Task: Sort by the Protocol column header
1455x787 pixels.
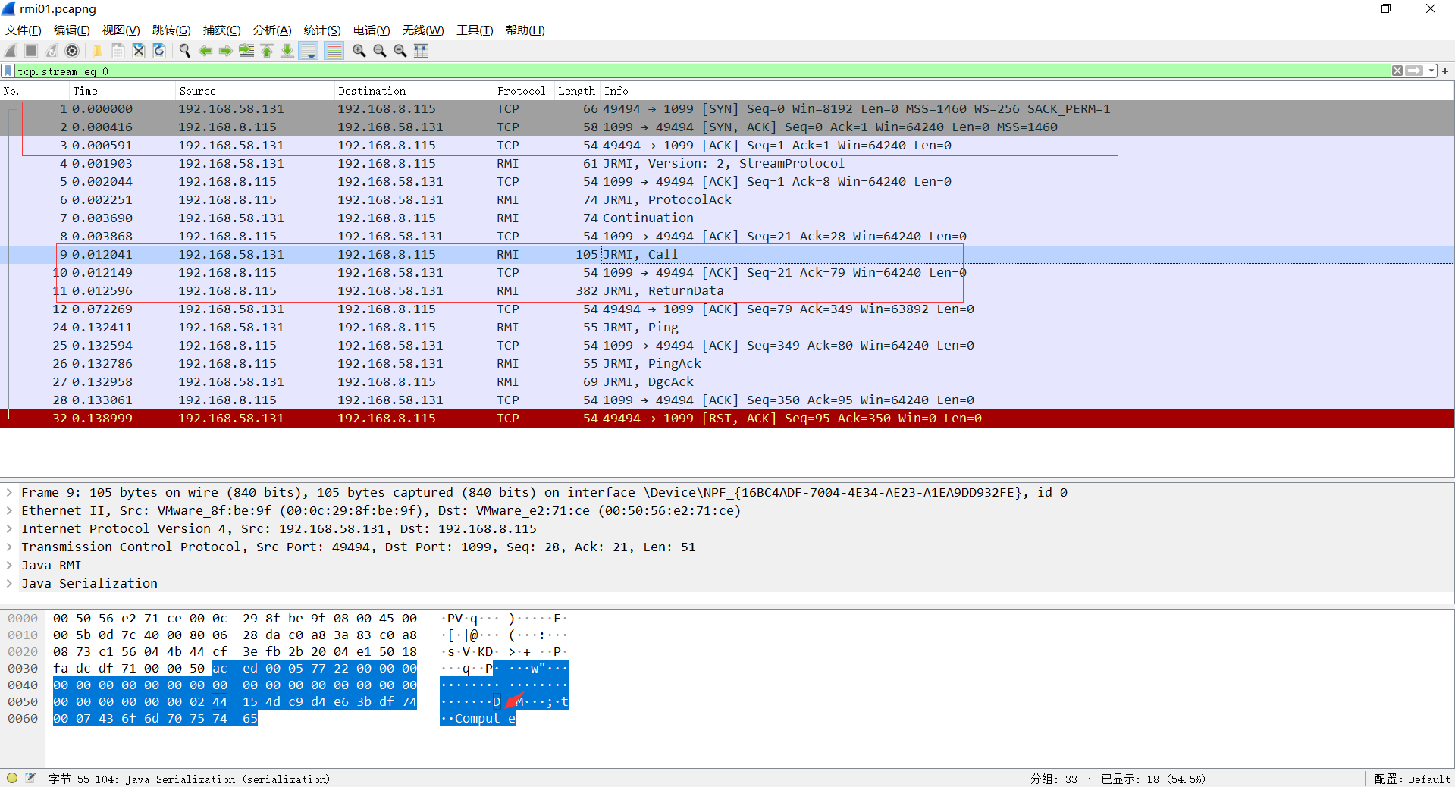Action: coord(524,91)
